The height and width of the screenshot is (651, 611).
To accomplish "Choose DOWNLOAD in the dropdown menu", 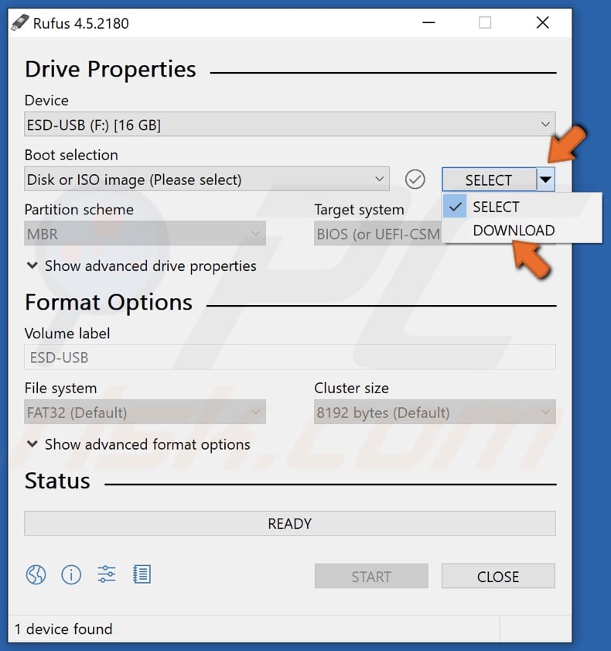I will [x=522, y=230].
